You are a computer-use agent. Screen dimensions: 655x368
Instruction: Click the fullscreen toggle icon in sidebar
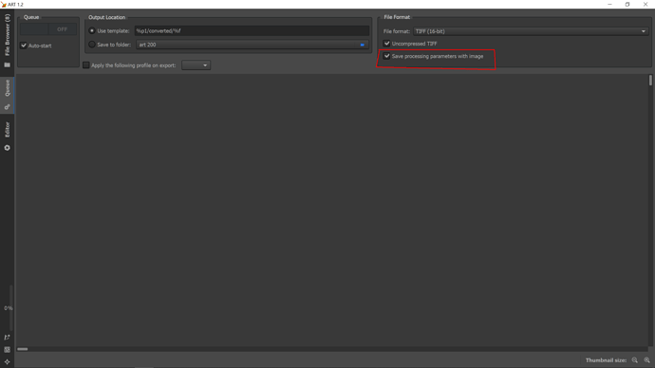pos(7,350)
